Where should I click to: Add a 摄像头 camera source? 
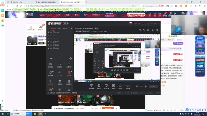[99, 87]
